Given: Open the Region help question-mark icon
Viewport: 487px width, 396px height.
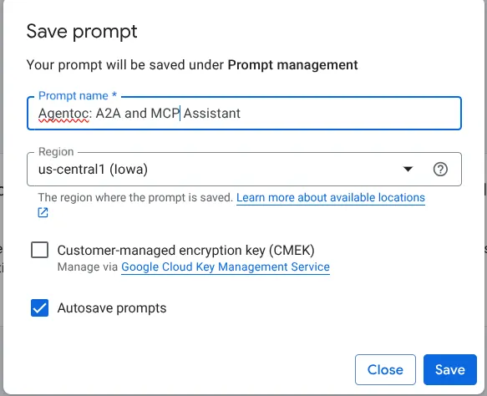Looking at the screenshot, I should 440,170.
